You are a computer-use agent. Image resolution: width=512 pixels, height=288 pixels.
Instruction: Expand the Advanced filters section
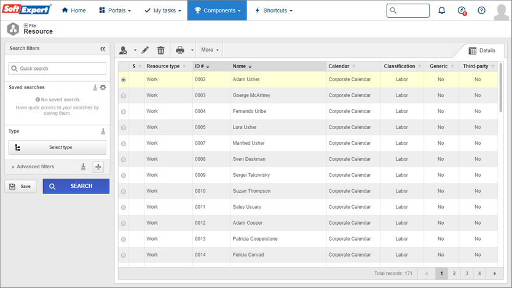[x=33, y=166]
